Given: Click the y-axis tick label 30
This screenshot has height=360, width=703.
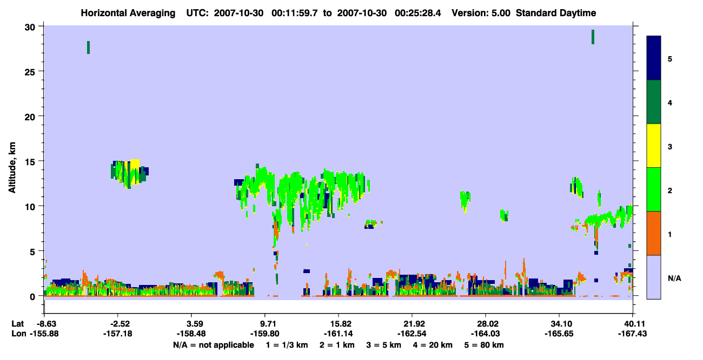Looking at the screenshot, I should point(31,26).
